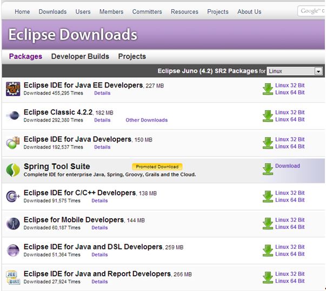Click the Eclipse IDE for Java and DSL Developers title
The height and width of the screenshot is (291, 326).
click(x=93, y=247)
